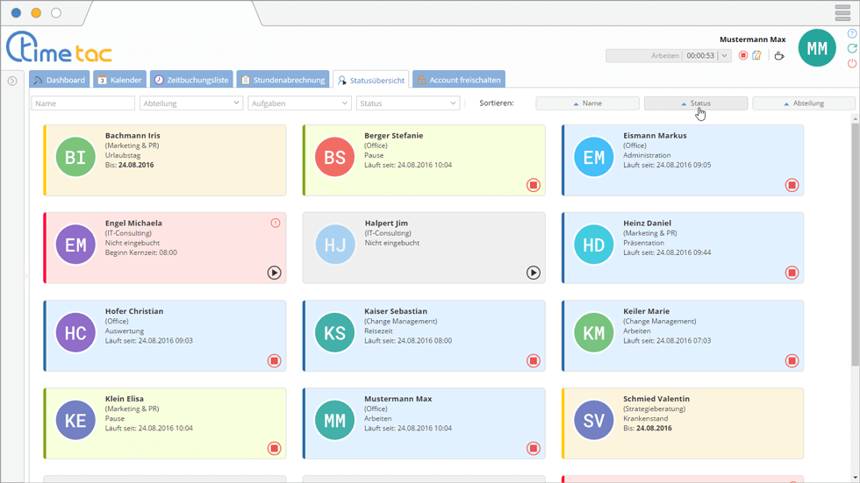Viewport: 860px width, 483px height.
Task: Click the green refresh icon
Action: (851, 49)
